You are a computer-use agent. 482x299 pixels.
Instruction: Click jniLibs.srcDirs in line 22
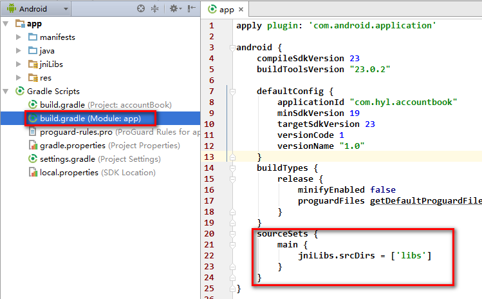tap(337, 256)
